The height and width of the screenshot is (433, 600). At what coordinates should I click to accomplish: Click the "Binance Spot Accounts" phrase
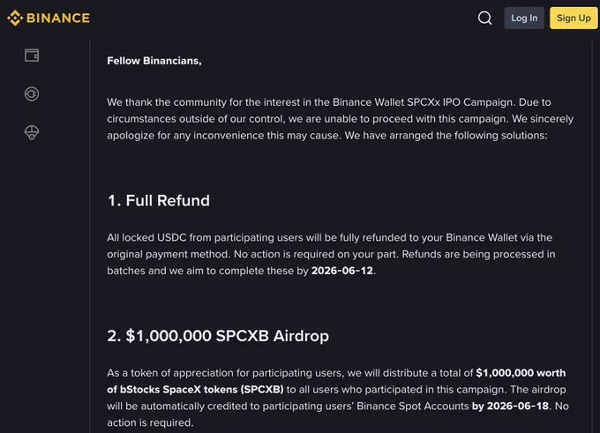(413, 406)
